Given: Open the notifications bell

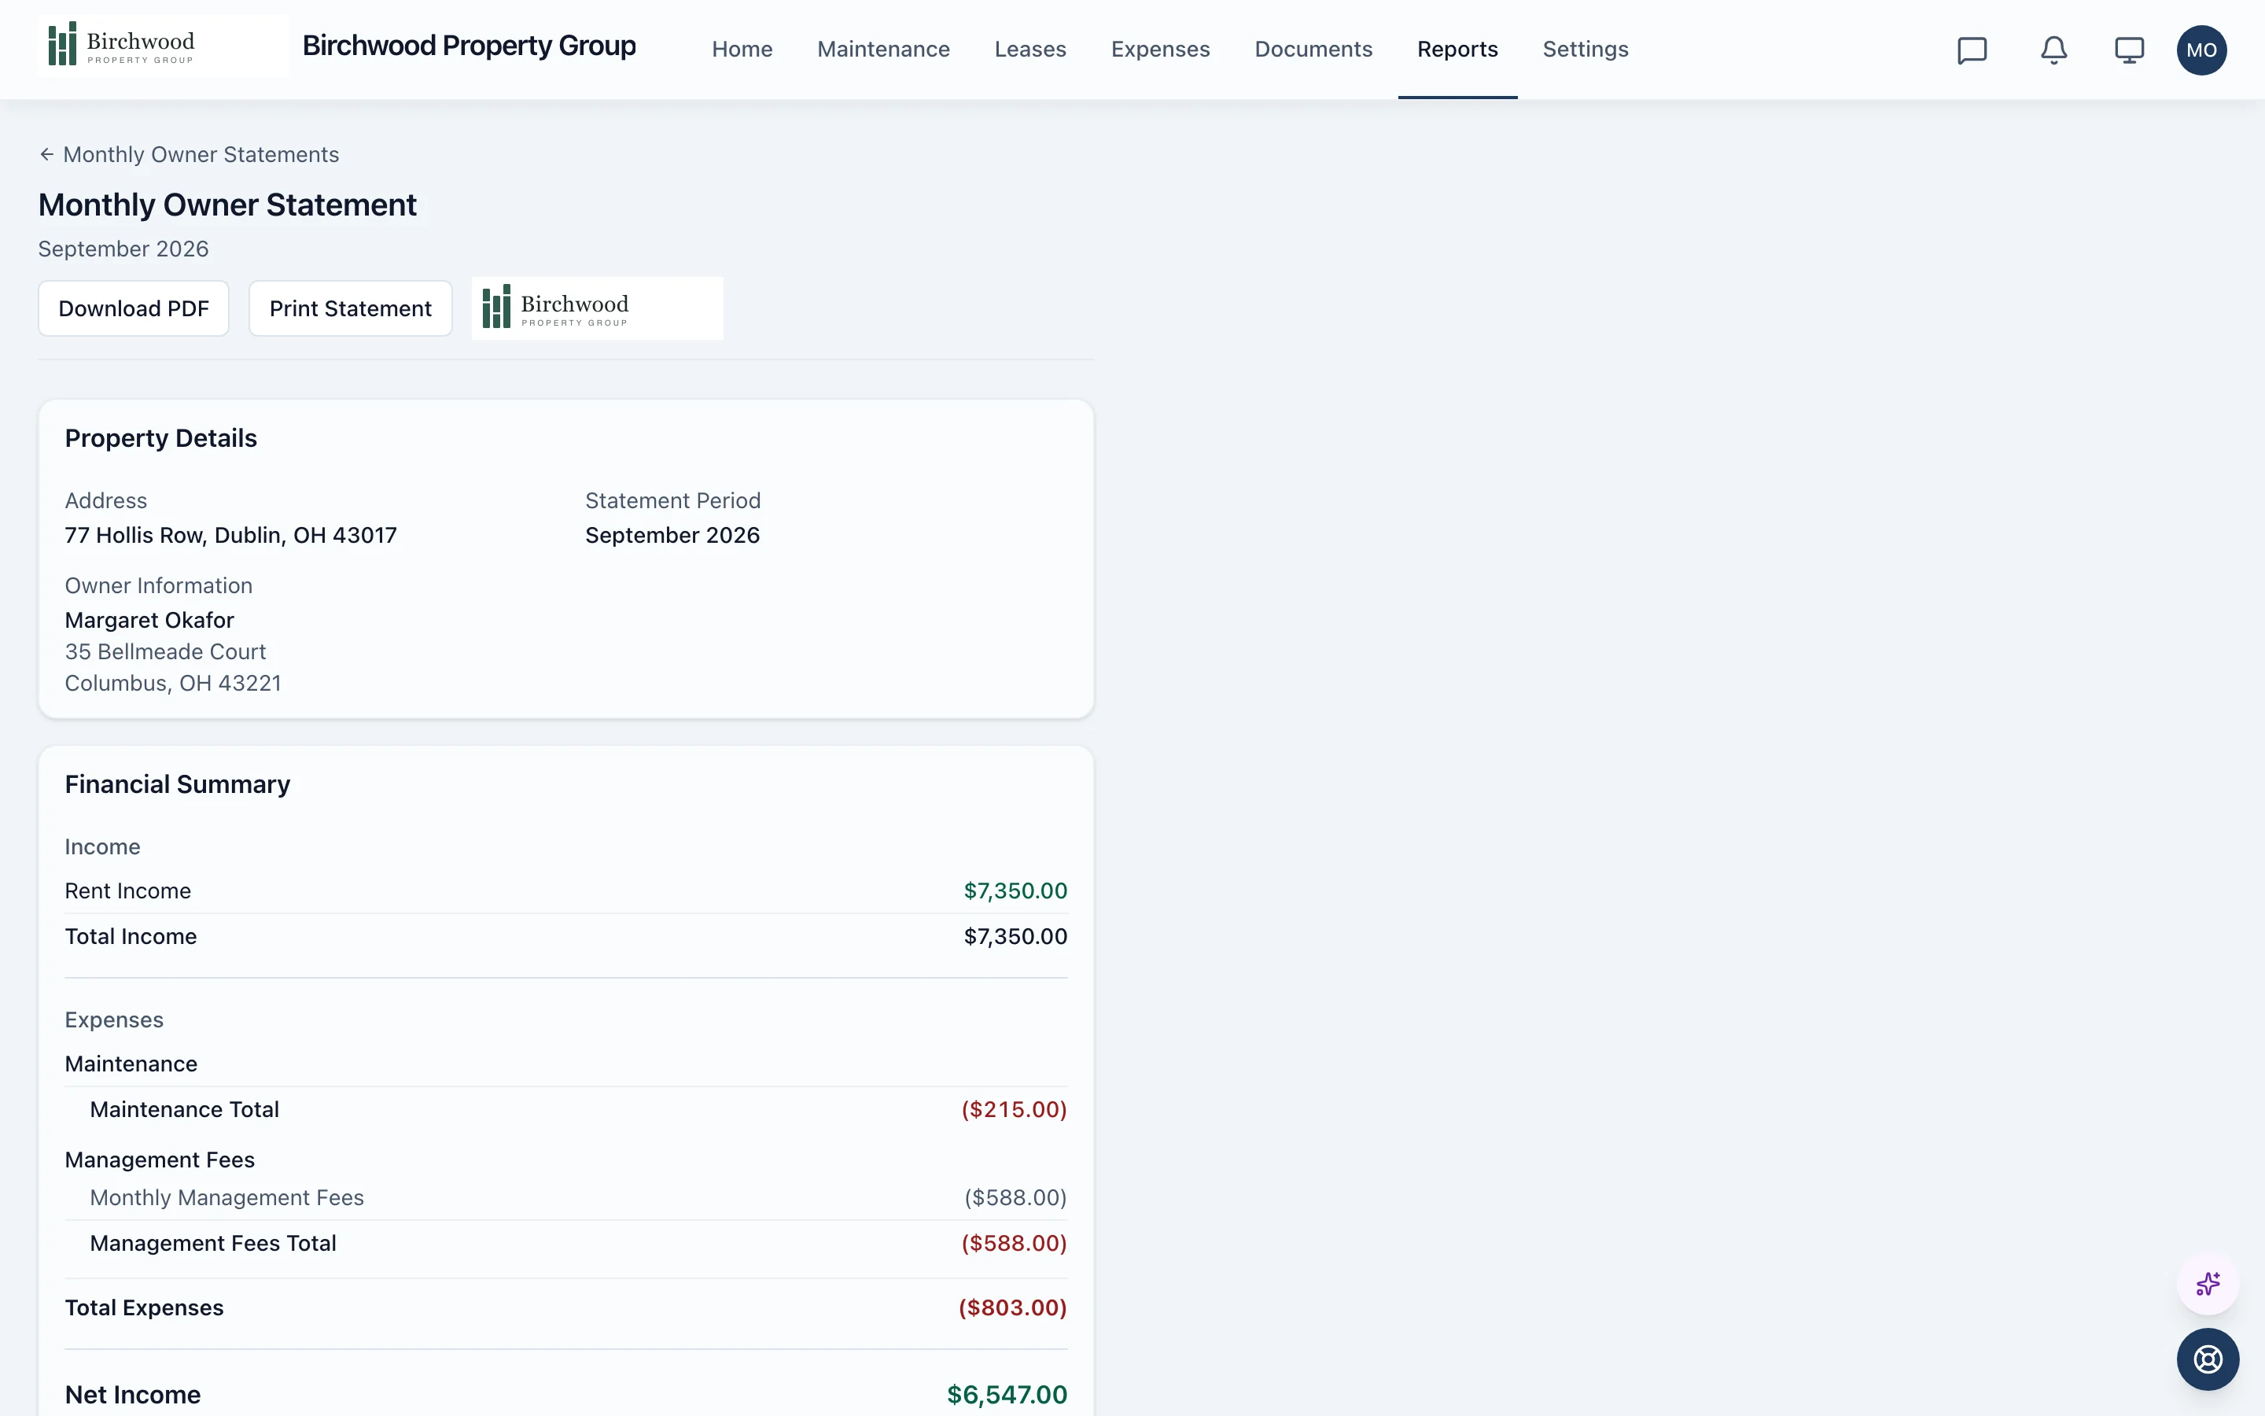Looking at the screenshot, I should [2053, 50].
